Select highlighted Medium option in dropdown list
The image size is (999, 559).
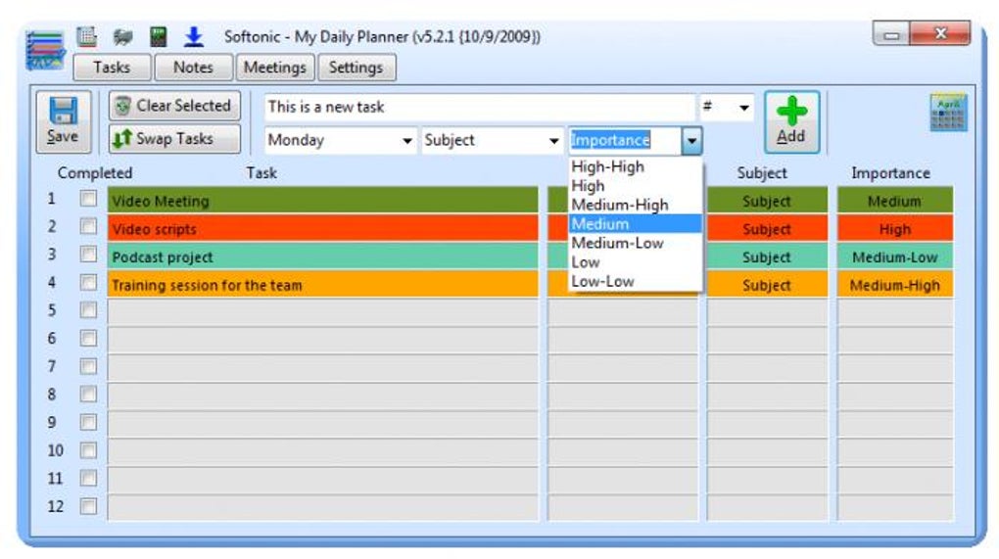pos(636,224)
